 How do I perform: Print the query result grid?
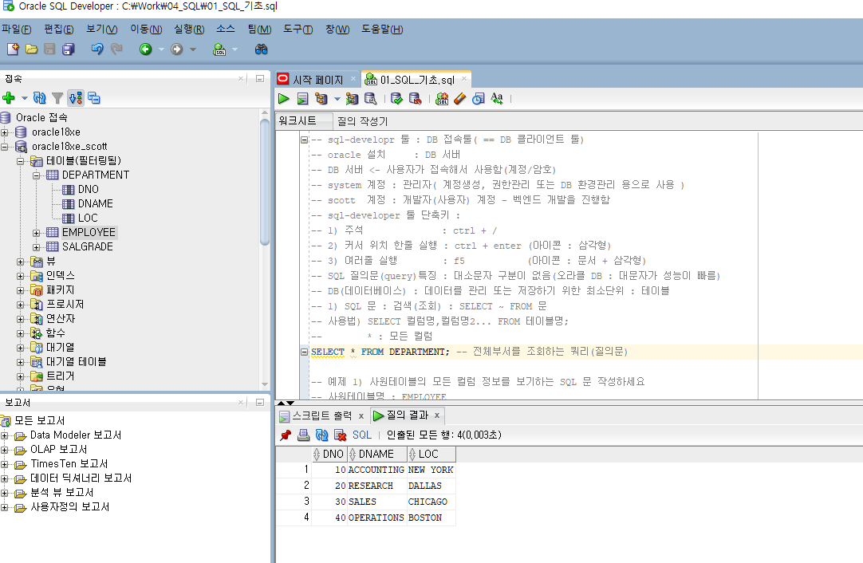tap(303, 435)
